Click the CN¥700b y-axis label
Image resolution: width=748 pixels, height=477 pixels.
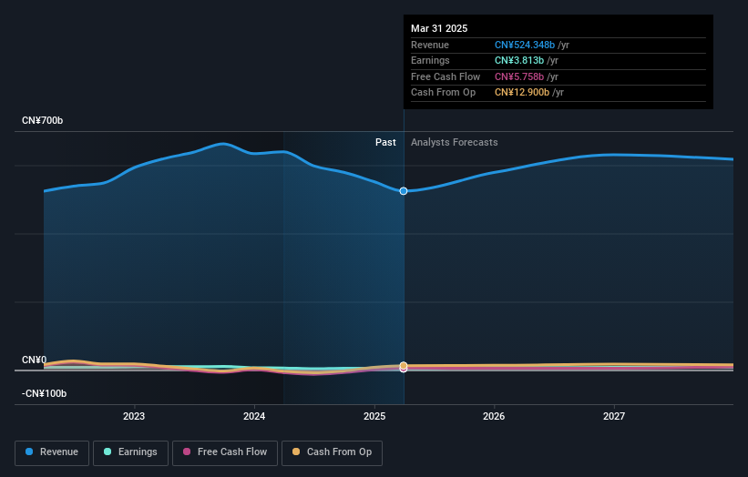click(43, 120)
